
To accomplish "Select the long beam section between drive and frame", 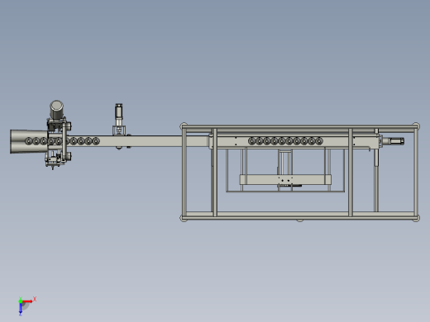I will click(141, 141).
